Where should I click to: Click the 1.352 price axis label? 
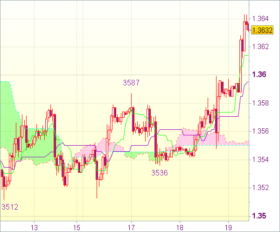(260, 188)
